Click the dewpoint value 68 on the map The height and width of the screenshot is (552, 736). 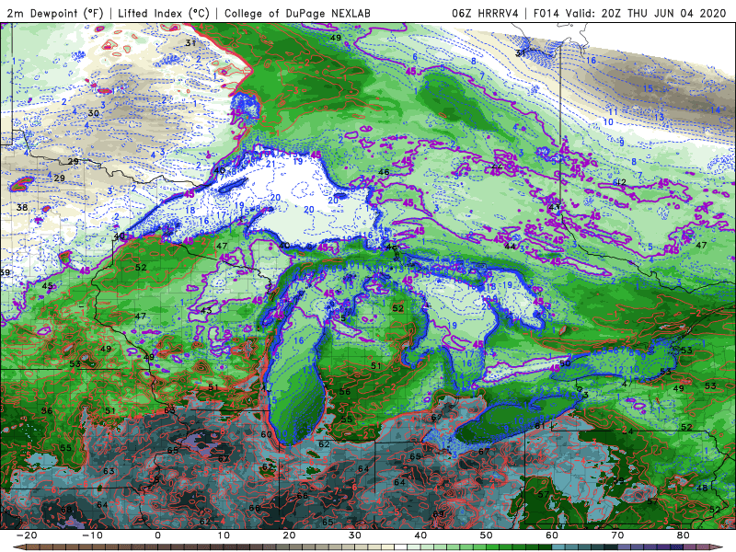(66, 510)
